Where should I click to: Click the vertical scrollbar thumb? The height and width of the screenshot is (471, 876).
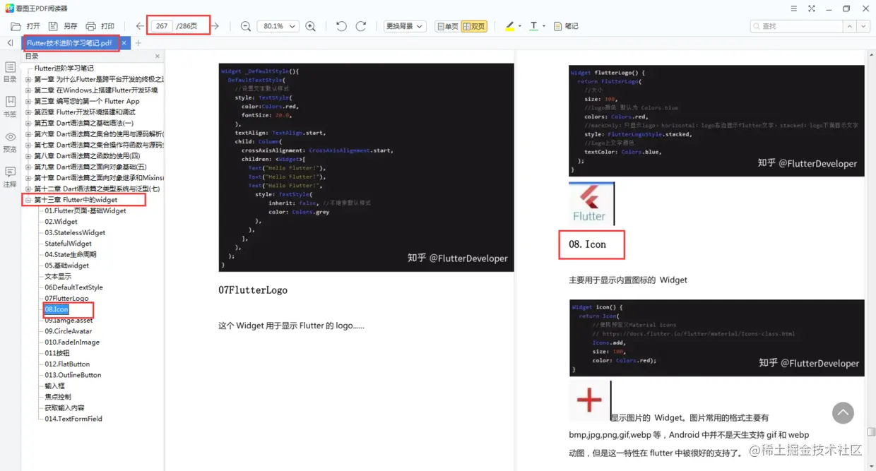(872, 431)
